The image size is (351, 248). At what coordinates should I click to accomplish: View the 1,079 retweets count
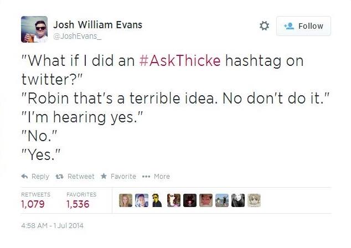point(33,204)
